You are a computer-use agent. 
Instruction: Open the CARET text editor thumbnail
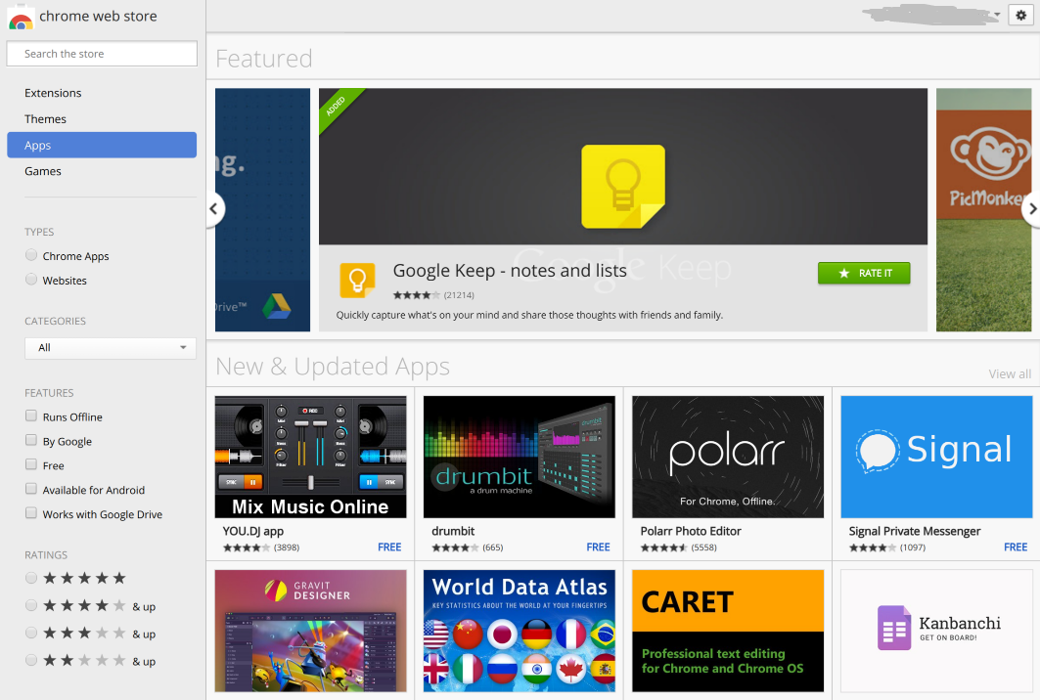coord(728,631)
